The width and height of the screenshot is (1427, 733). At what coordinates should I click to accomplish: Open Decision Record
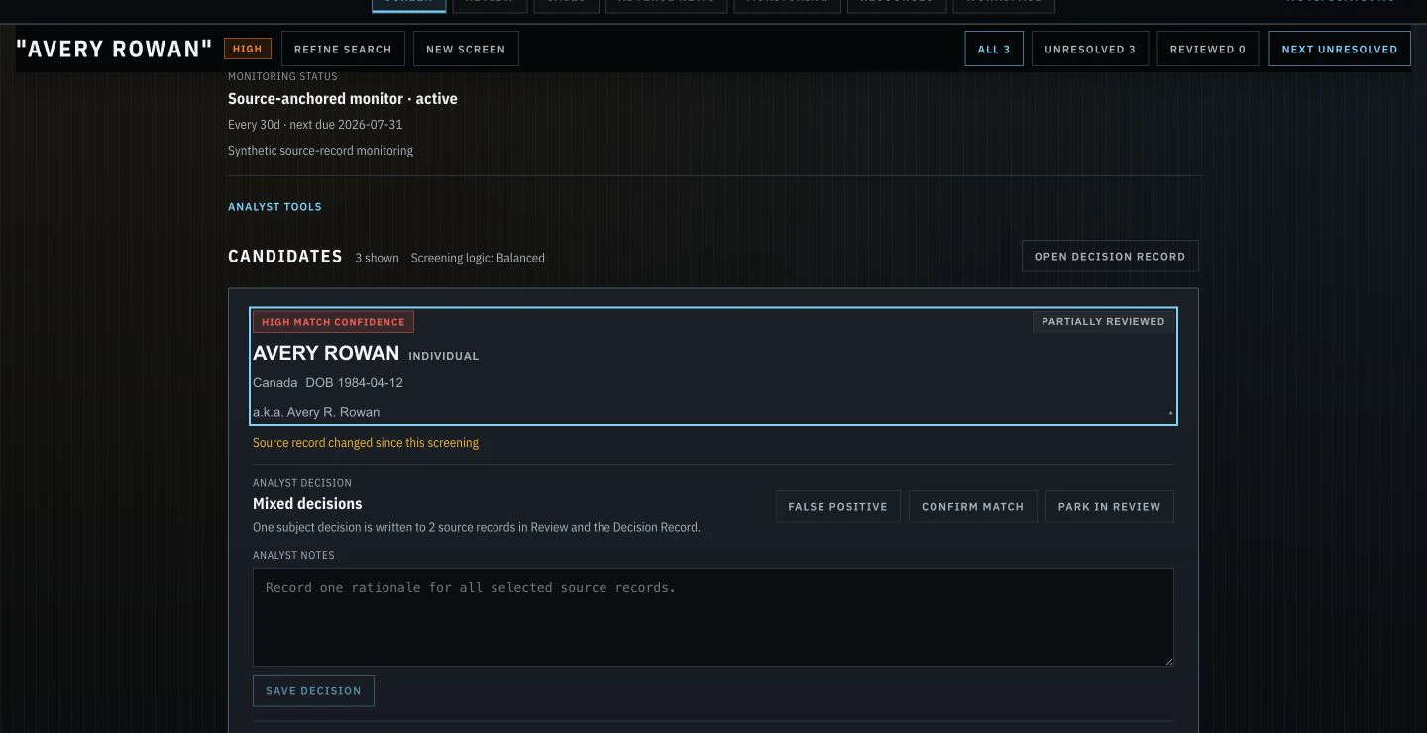tap(1110, 256)
